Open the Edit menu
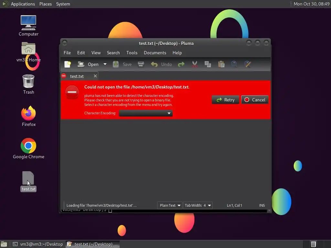The image size is (331, 248). (81, 53)
